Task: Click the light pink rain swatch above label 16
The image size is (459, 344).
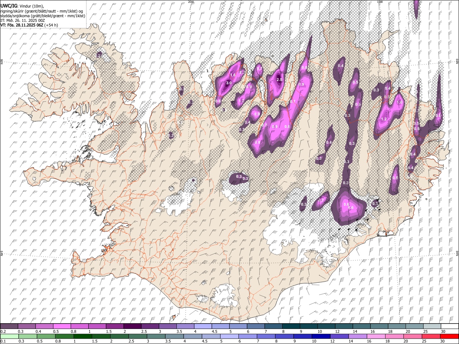Action: pos(376,336)
